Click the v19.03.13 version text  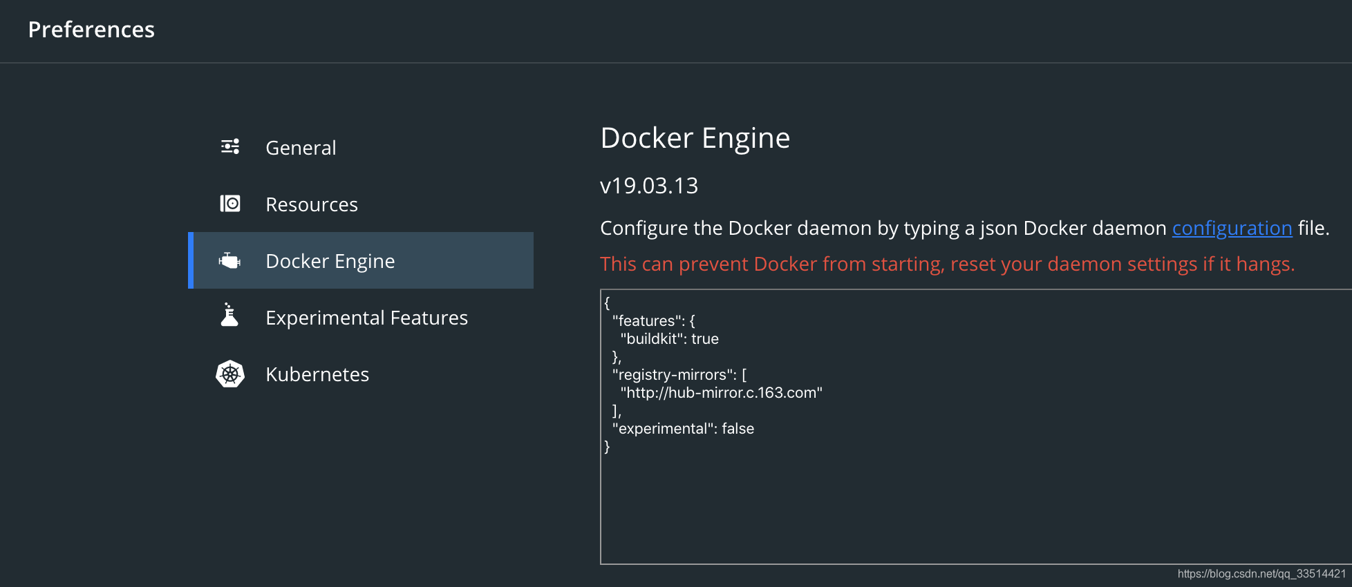(x=649, y=186)
